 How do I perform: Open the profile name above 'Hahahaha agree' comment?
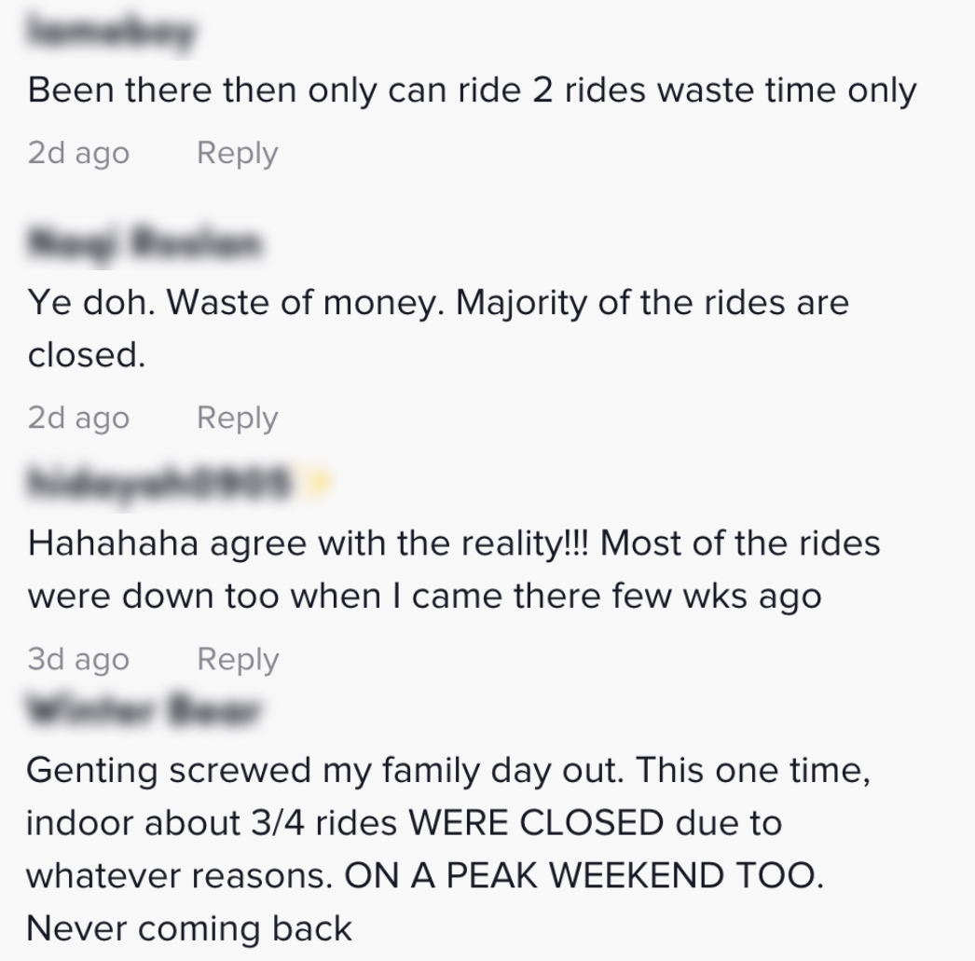pos(159,482)
